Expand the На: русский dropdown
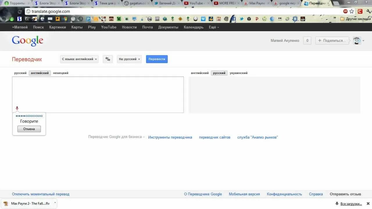 129,59
